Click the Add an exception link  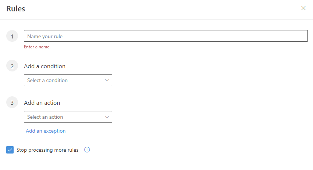[46, 131]
